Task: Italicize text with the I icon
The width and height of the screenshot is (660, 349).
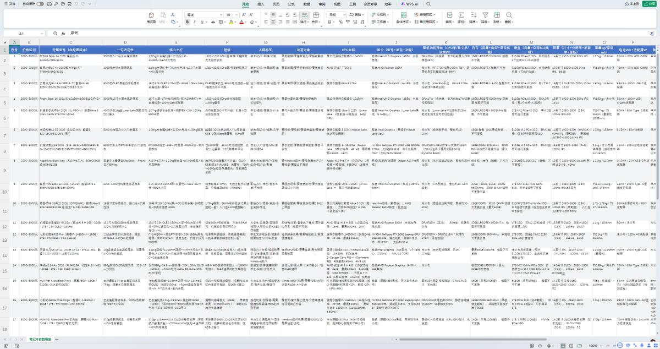Action: coord(195,22)
